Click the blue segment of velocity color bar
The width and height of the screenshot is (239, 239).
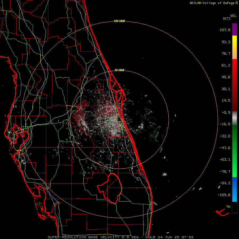click(x=234, y=189)
